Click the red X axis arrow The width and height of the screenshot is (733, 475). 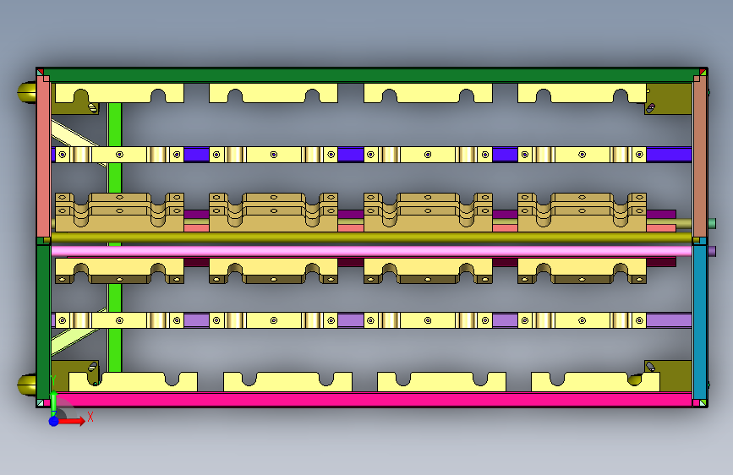coord(72,421)
